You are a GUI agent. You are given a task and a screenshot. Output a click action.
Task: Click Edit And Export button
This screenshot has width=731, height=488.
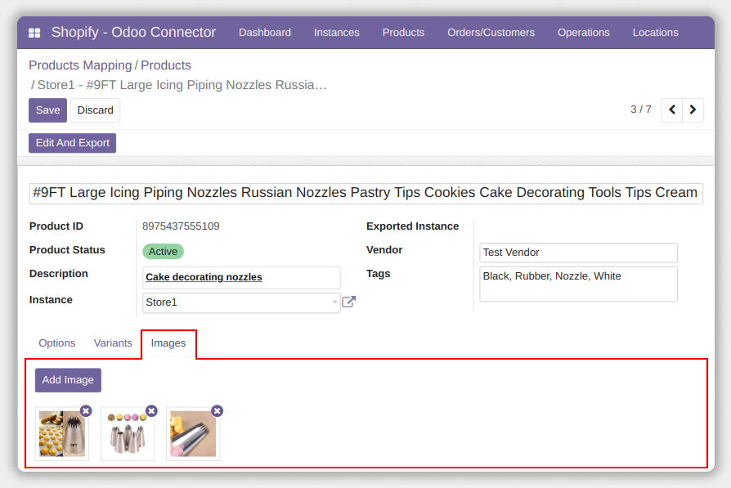[72, 143]
